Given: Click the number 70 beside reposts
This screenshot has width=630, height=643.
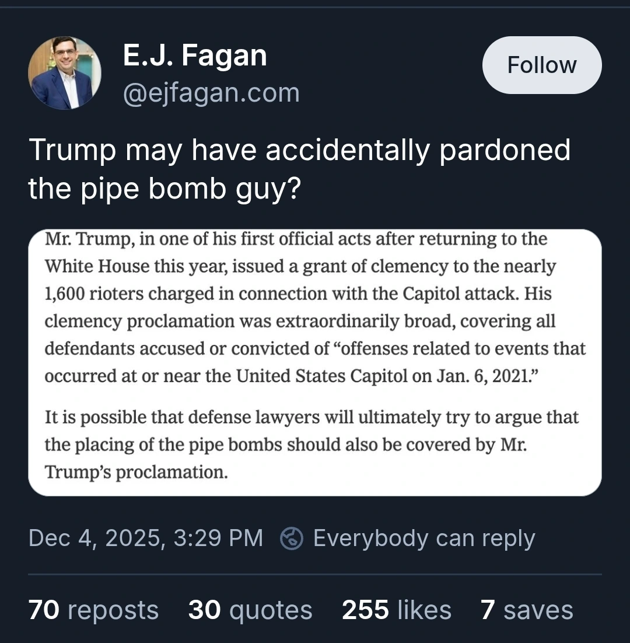Looking at the screenshot, I should pyautogui.click(x=44, y=610).
